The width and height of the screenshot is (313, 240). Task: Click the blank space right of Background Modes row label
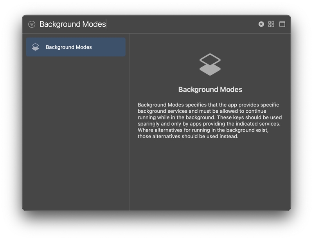click(109, 47)
